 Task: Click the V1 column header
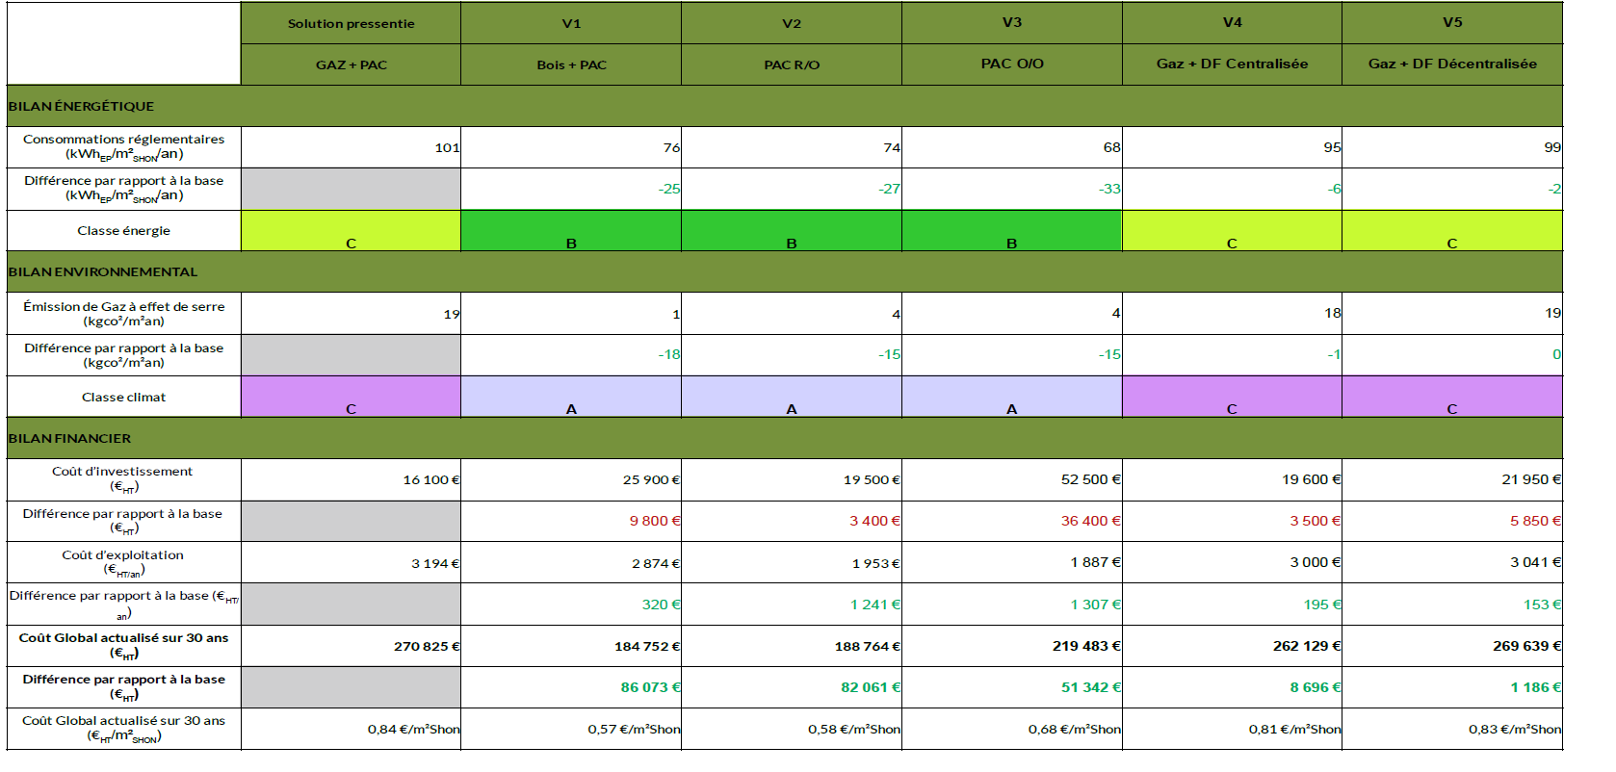pyautogui.click(x=571, y=23)
